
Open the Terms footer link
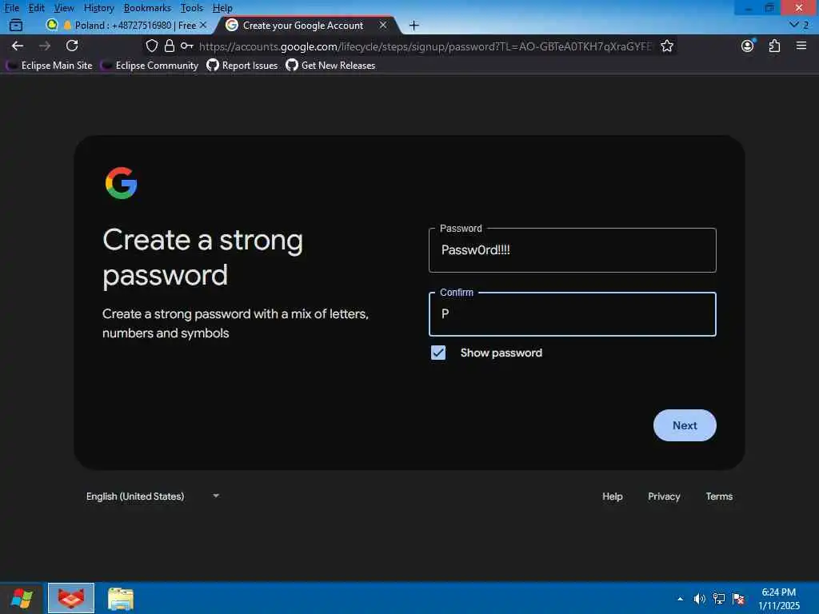point(719,496)
